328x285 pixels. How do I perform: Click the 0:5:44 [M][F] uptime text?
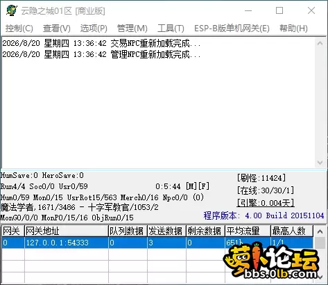pos(182,186)
